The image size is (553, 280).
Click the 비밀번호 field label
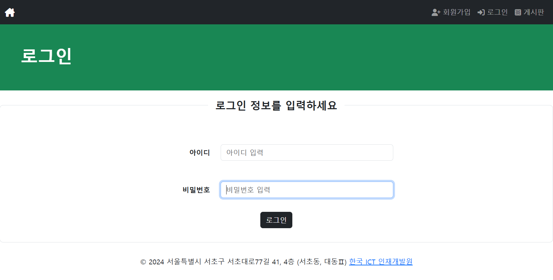196,190
